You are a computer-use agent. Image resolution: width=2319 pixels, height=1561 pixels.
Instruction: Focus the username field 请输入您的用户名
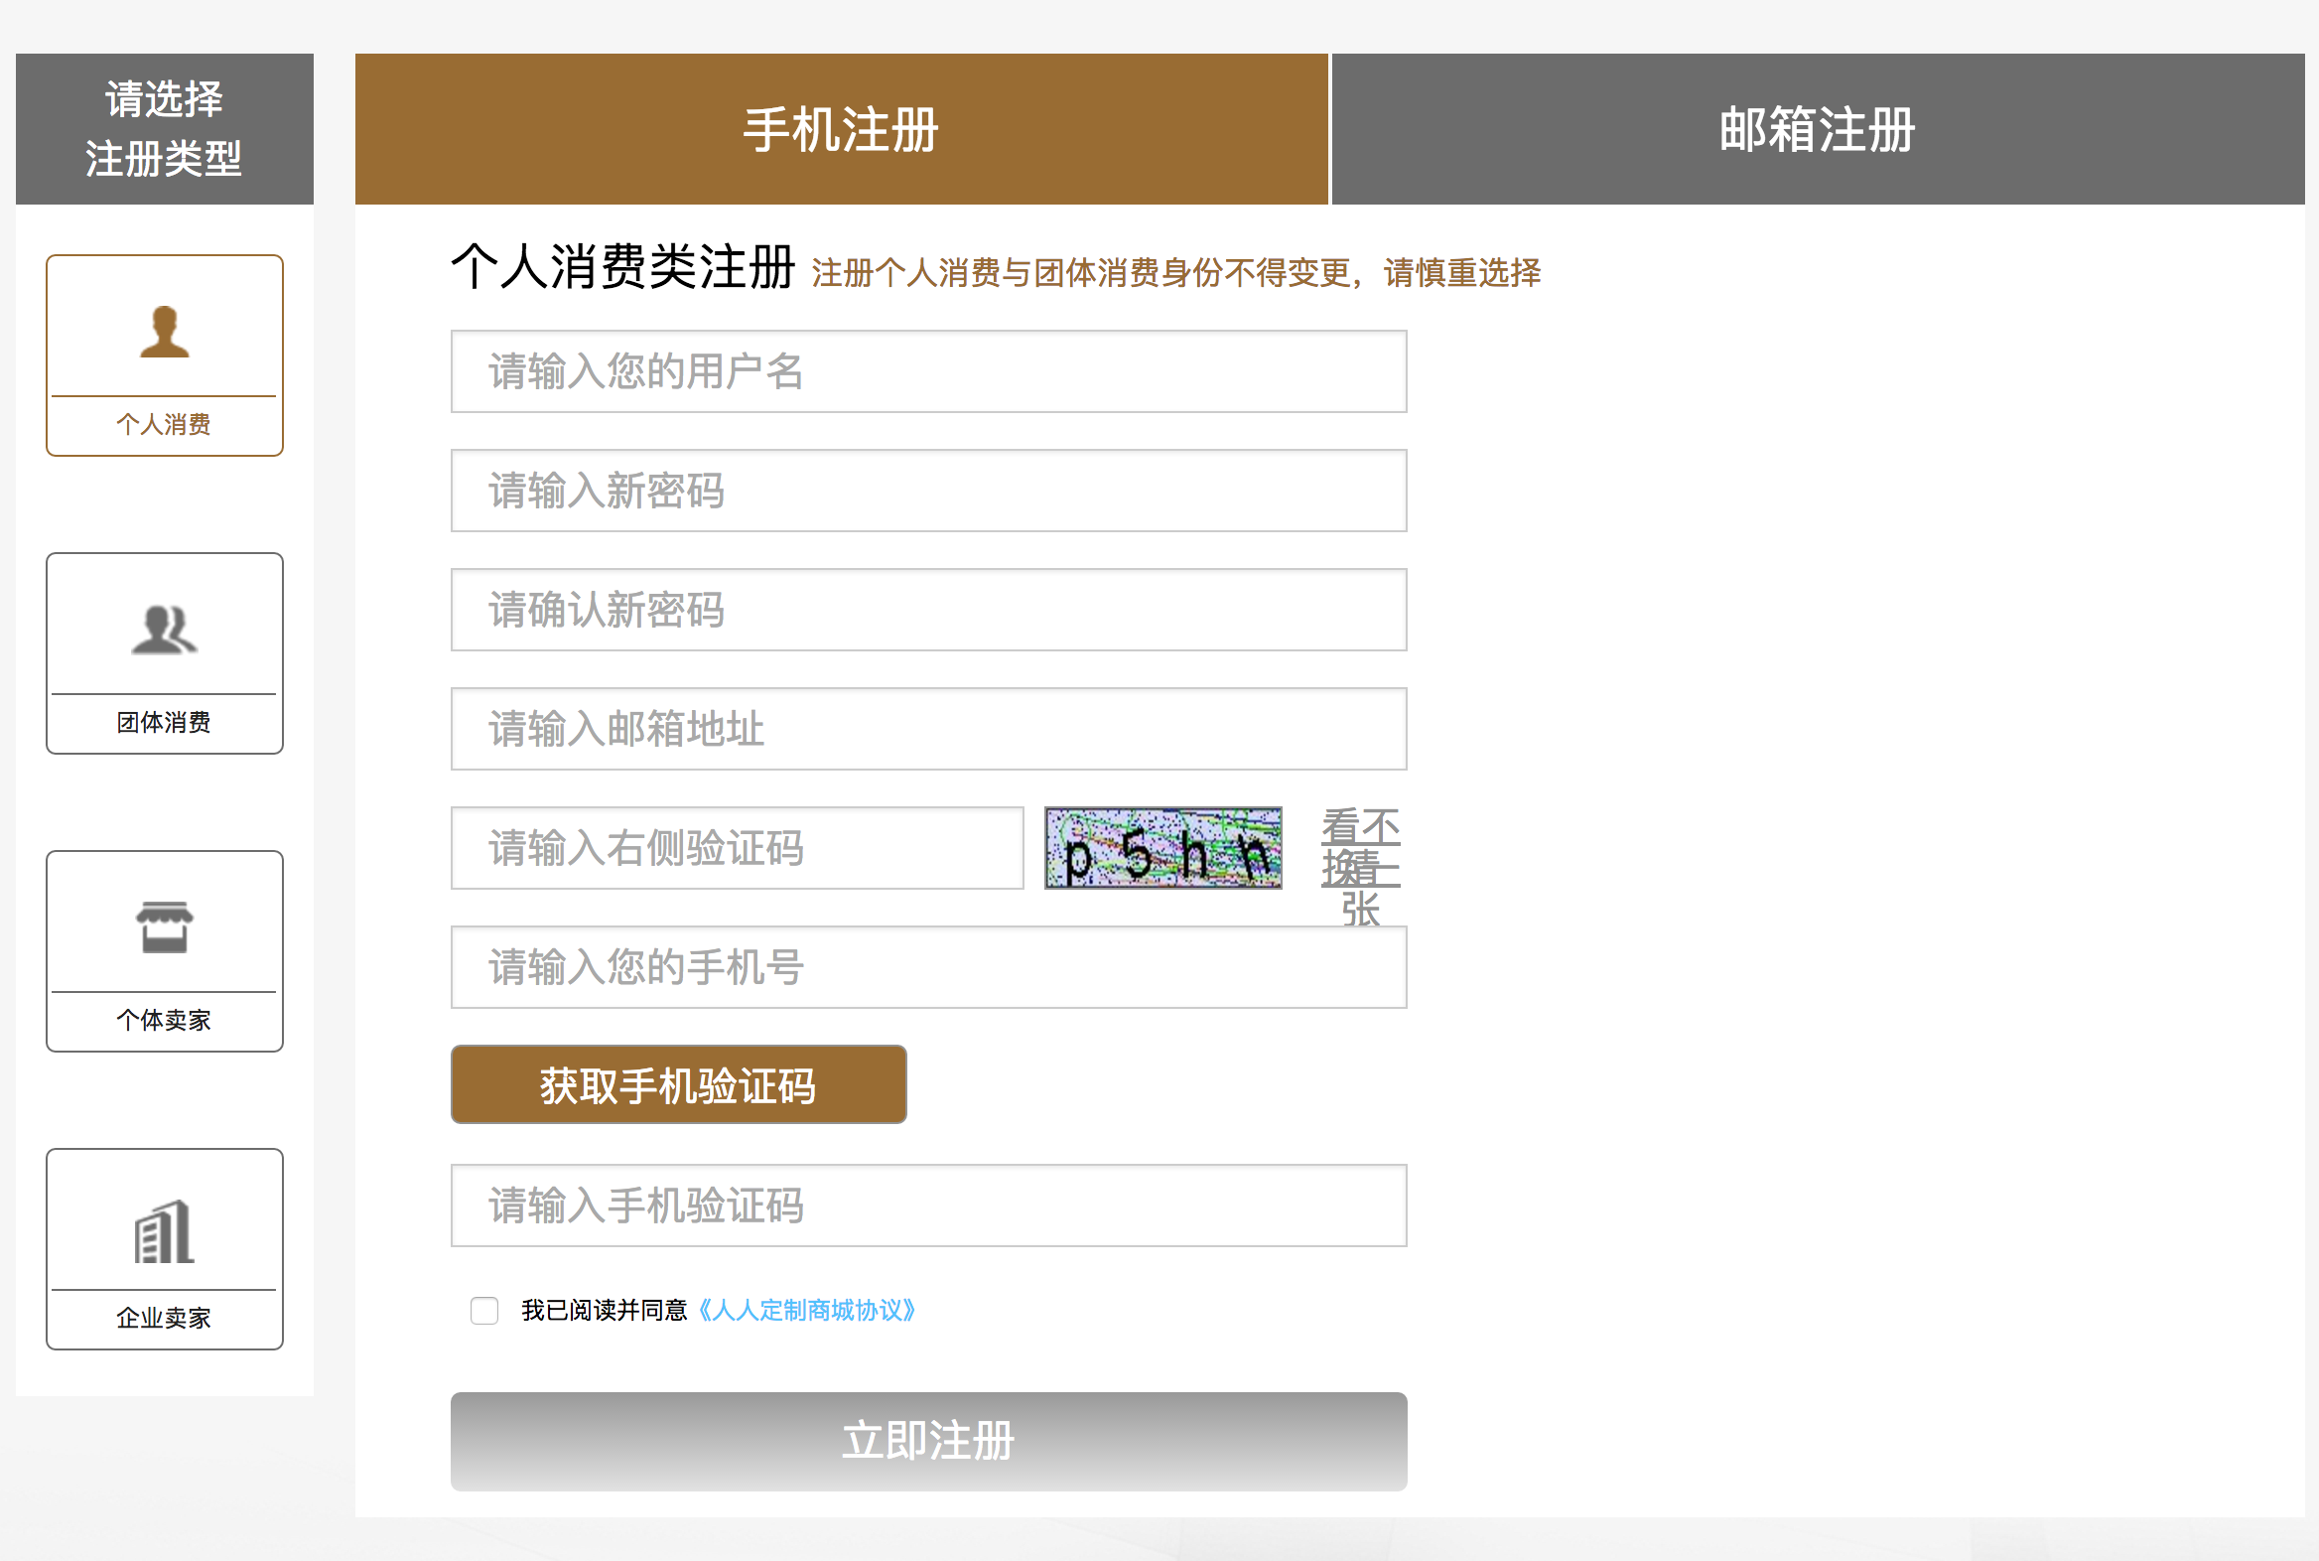point(927,371)
